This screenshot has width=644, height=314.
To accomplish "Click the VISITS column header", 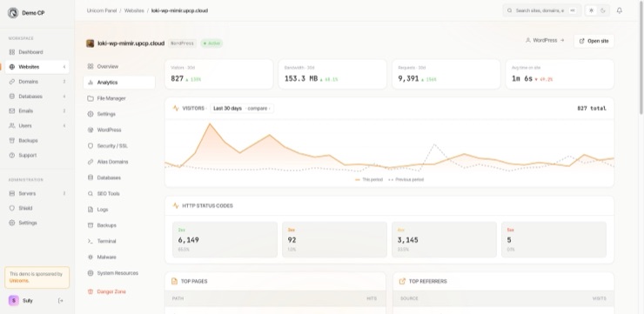I will click(600, 298).
